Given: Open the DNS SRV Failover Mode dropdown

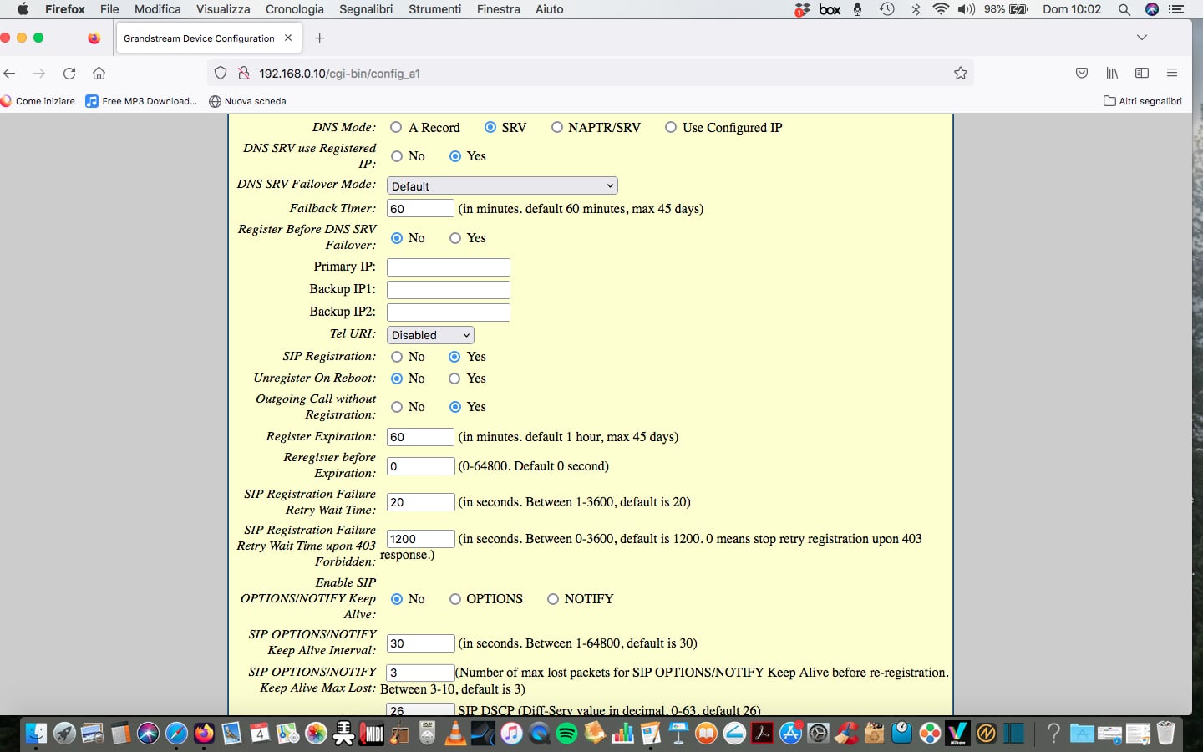Looking at the screenshot, I should pos(502,186).
